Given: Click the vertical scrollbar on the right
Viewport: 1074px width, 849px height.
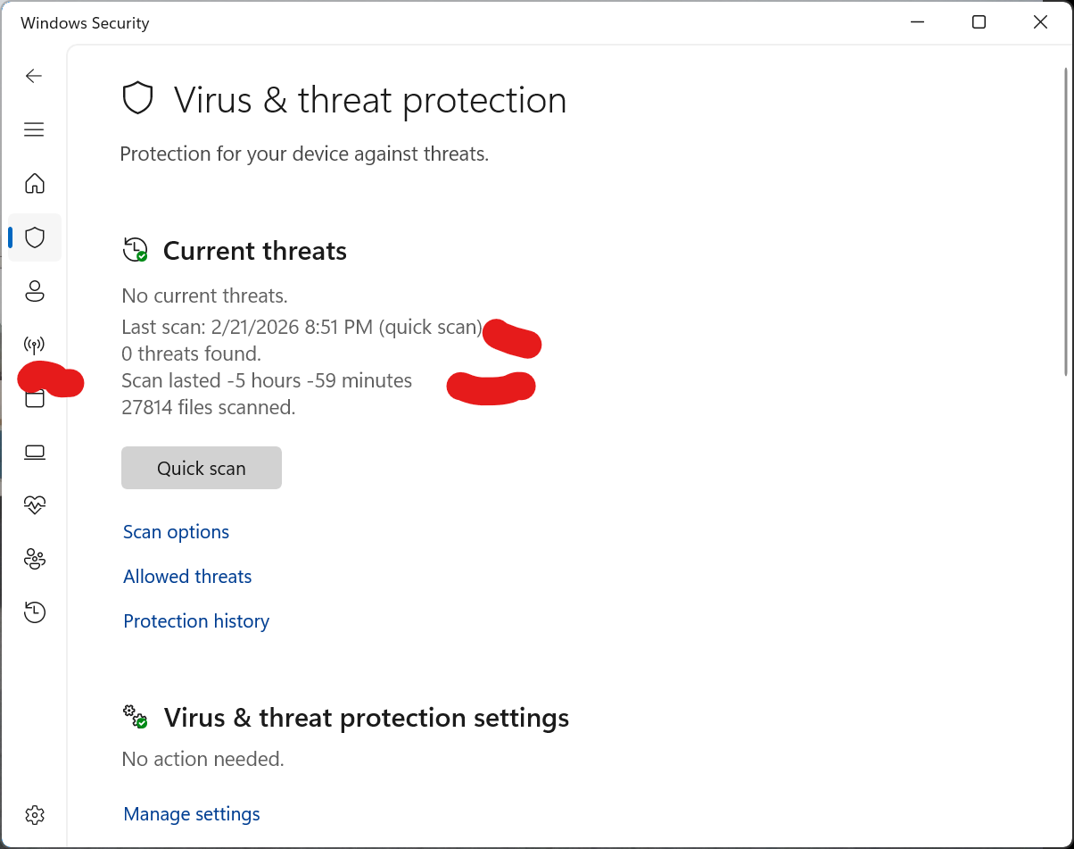Looking at the screenshot, I should (x=1067, y=223).
